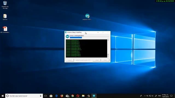This screenshot has width=175, height=98.
Task: Select the ADI-comando PDF file icon
Action: coord(5,30)
